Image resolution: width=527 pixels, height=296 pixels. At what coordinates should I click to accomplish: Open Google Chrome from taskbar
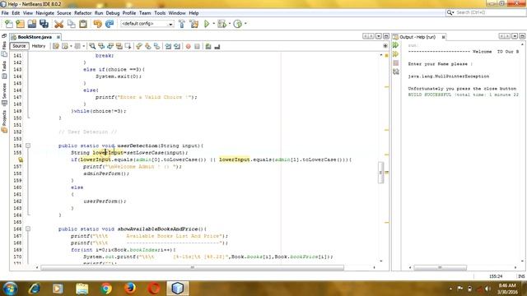click(x=106, y=289)
